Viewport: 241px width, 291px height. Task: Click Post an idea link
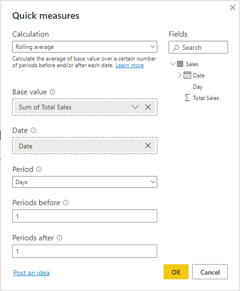[31, 273]
